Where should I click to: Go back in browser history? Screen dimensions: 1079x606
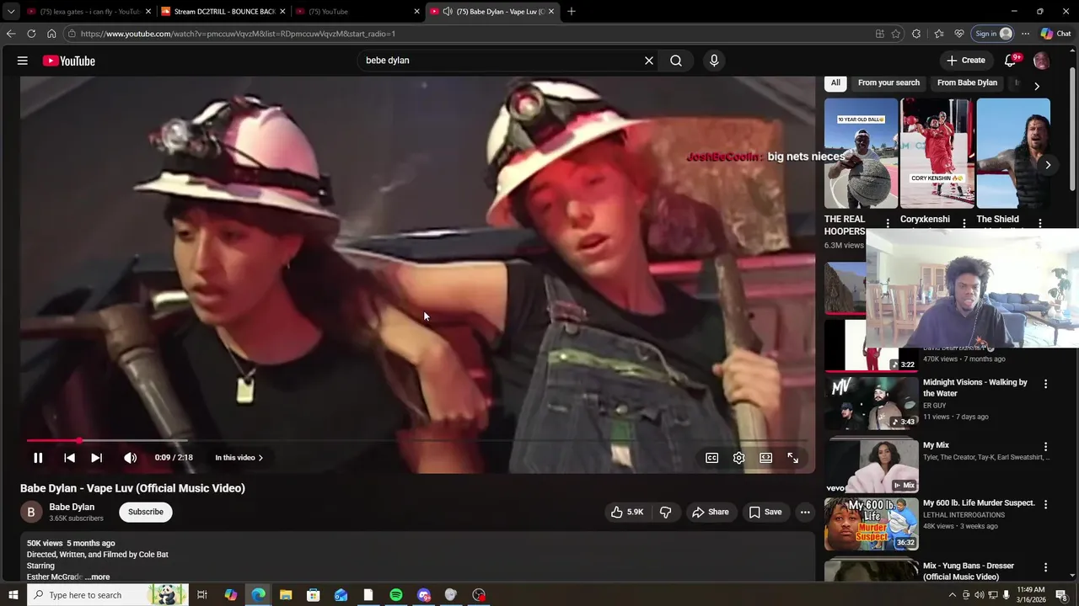[x=11, y=34]
